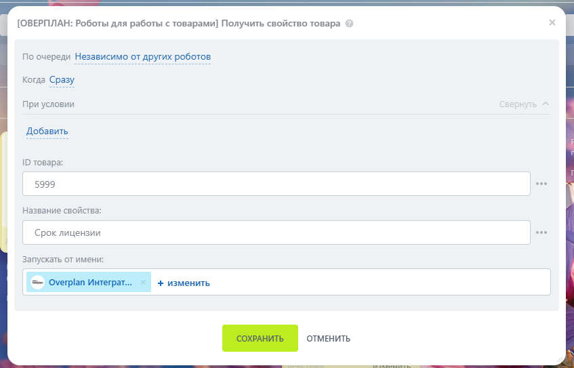574x368 pixels.
Task: Open the 'Независимо от других роботов' queue dropdown
Action: pyautogui.click(x=142, y=56)
